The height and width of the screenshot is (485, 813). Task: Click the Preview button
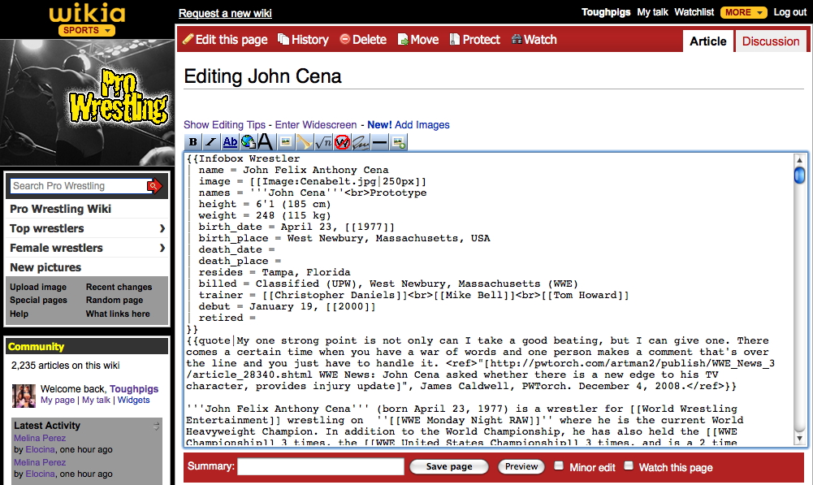coord(521,466)
